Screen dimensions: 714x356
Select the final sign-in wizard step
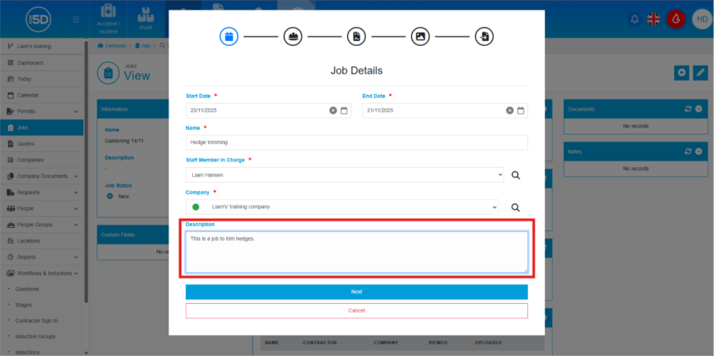(484, 36)
